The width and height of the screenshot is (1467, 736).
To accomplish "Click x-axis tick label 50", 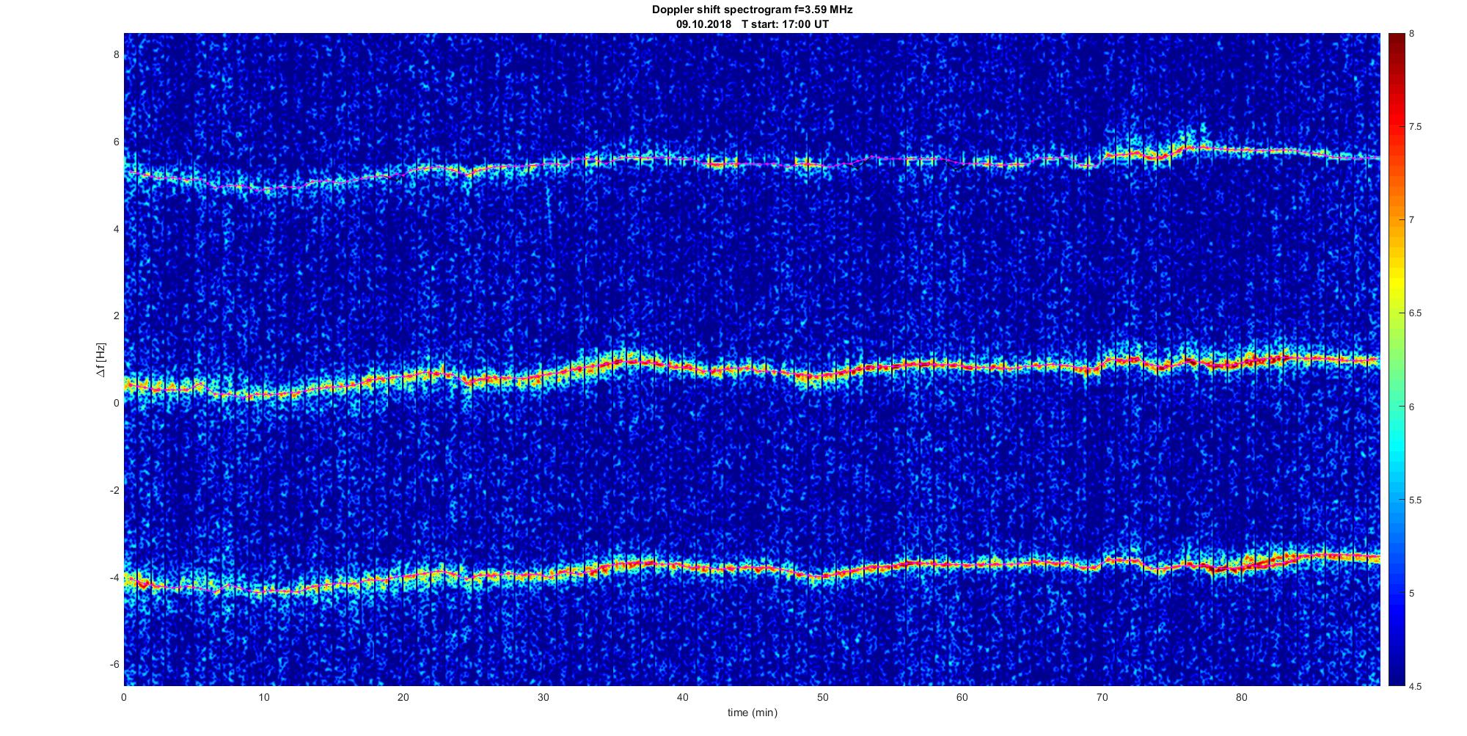I will pos(822,697).
